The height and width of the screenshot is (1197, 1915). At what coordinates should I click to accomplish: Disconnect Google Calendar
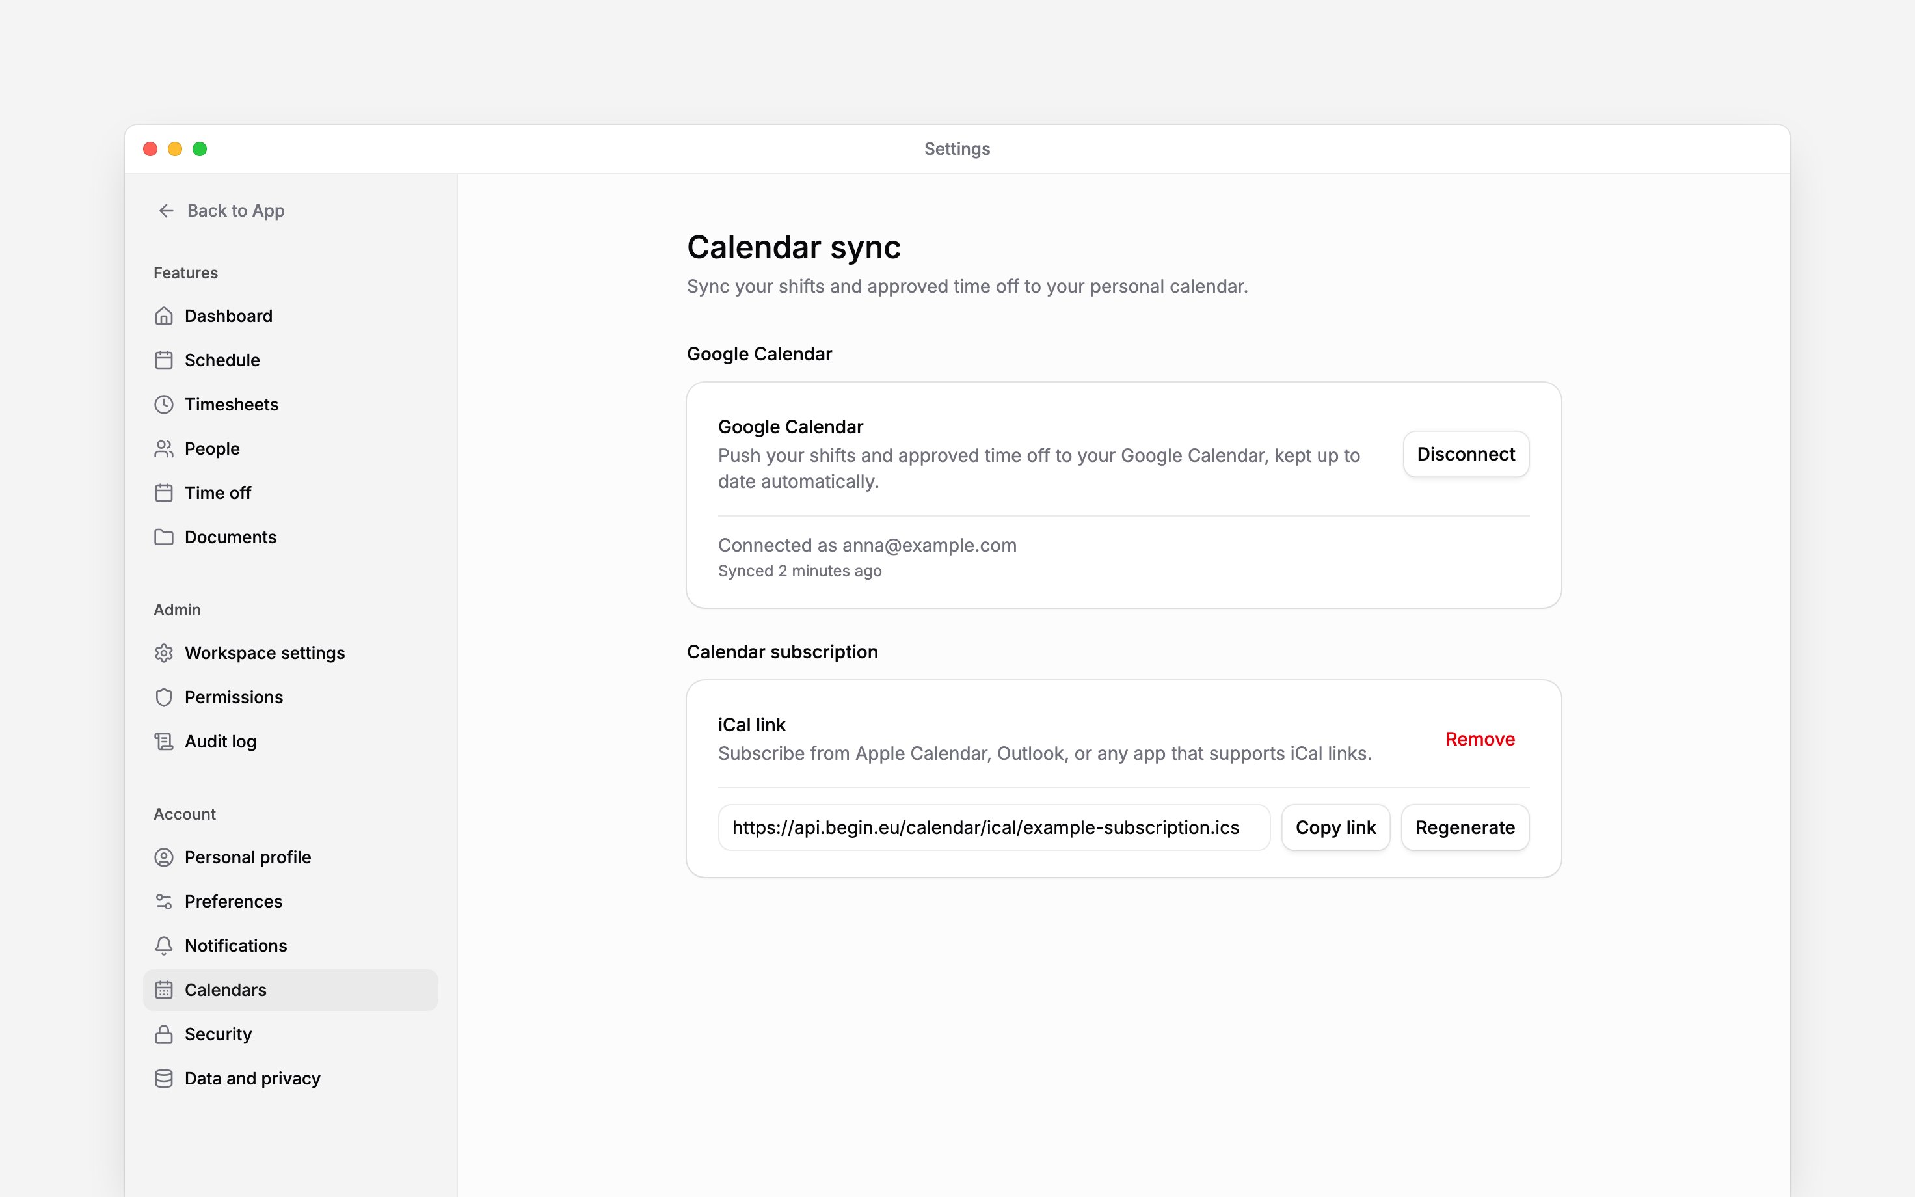coord(1466,455)
